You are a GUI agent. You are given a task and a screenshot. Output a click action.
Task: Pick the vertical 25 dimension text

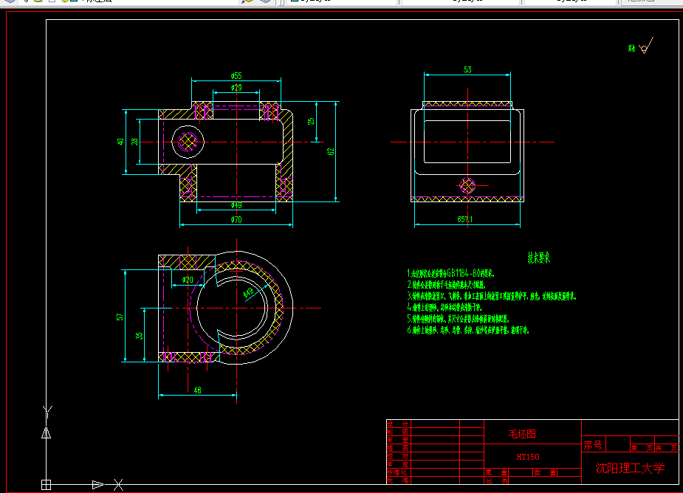[x=311, y=121]
